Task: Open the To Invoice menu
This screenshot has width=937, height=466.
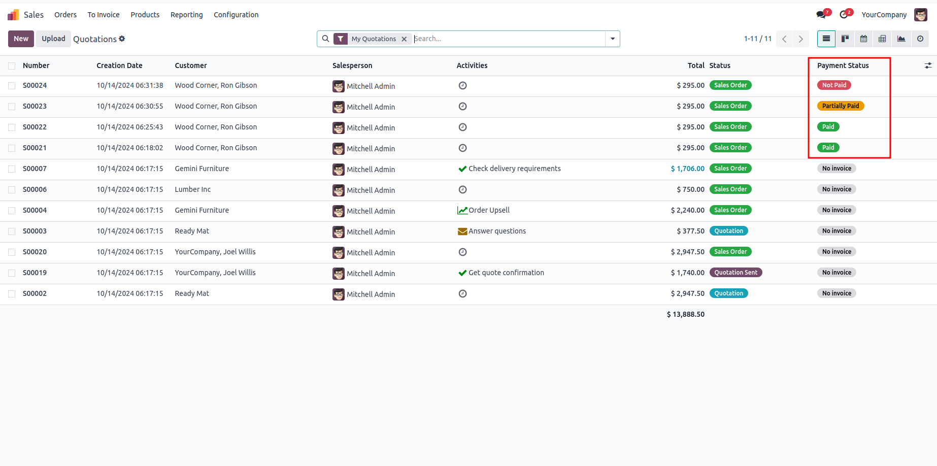Action: (x=104, y=15)
